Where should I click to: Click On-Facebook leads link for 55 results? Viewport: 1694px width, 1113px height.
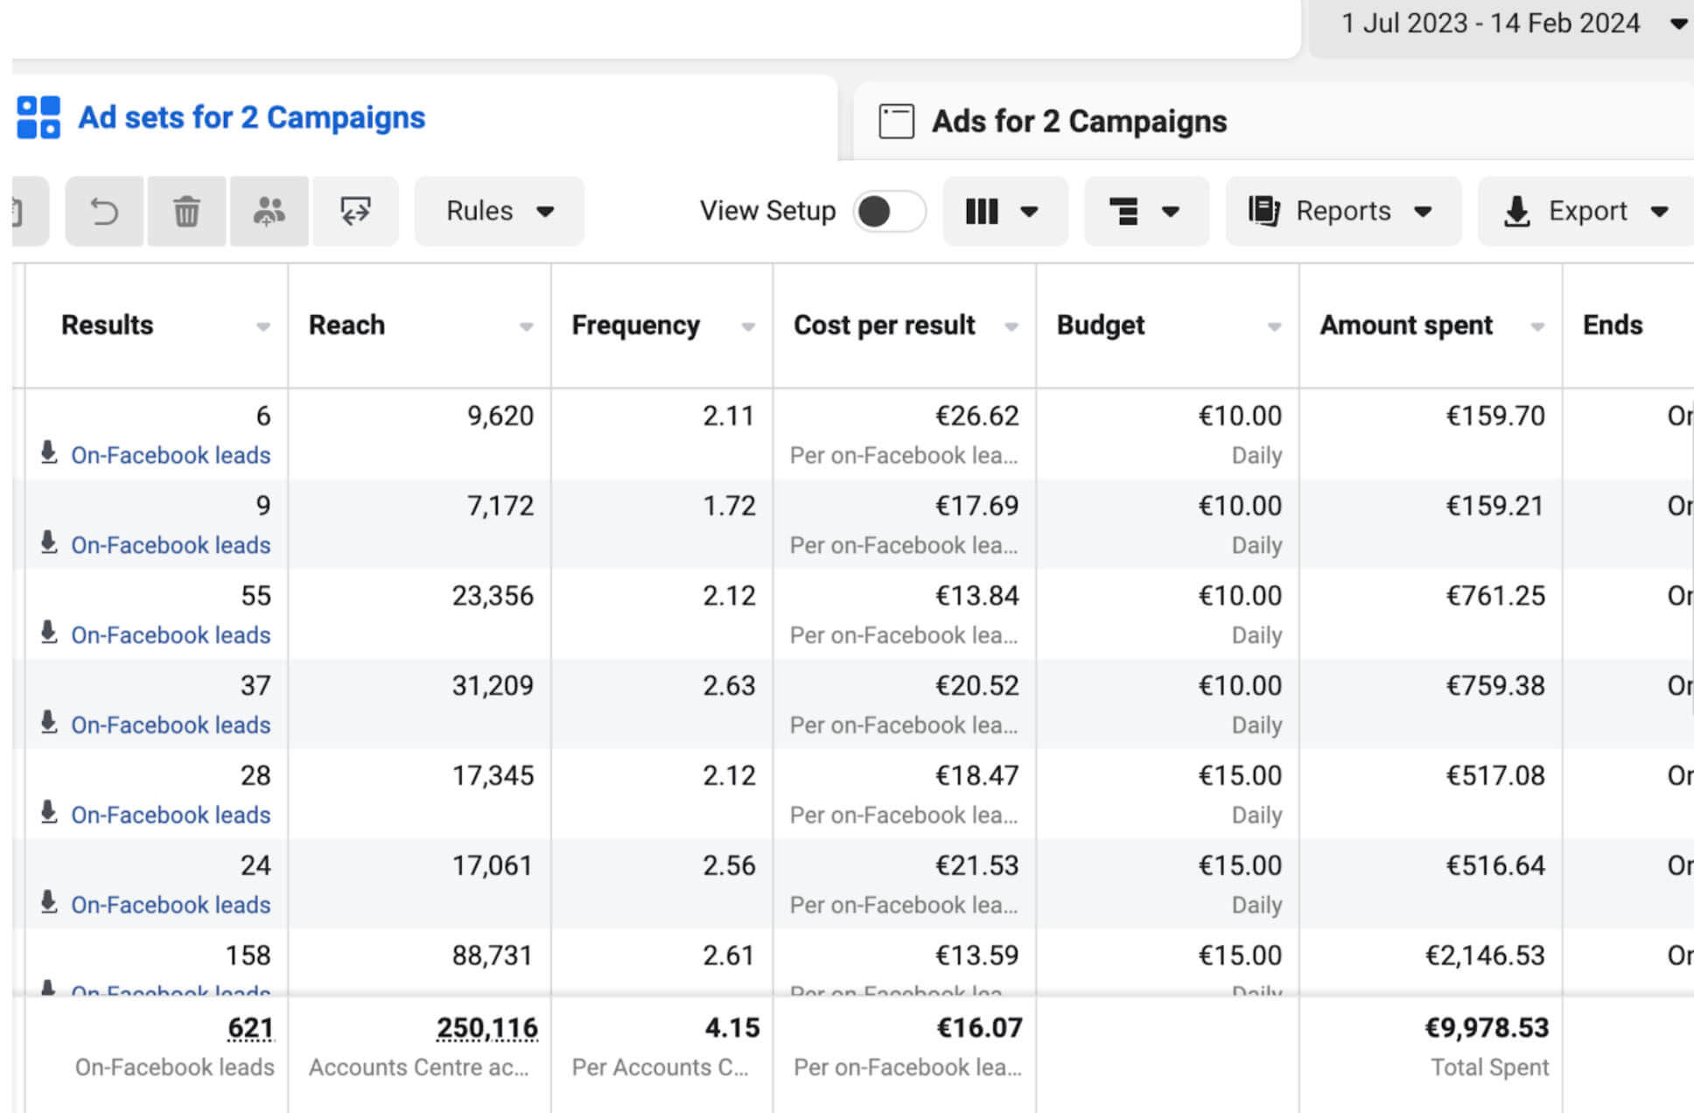[171, 634]
